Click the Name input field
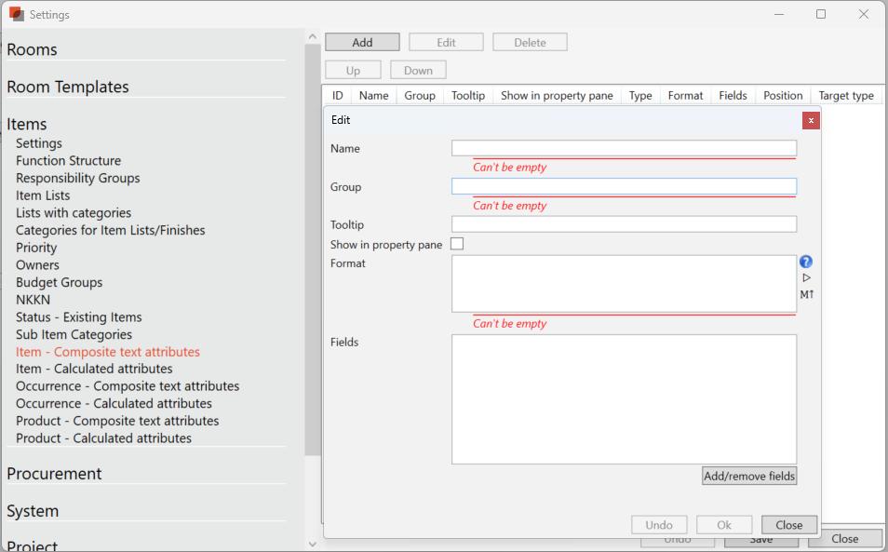The width and height of the screenshot is (888, 552). [x=624, y=148]
